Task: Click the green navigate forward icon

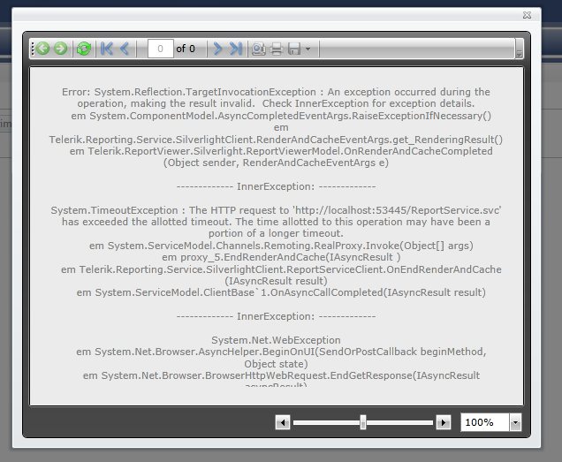Action: 61,49
